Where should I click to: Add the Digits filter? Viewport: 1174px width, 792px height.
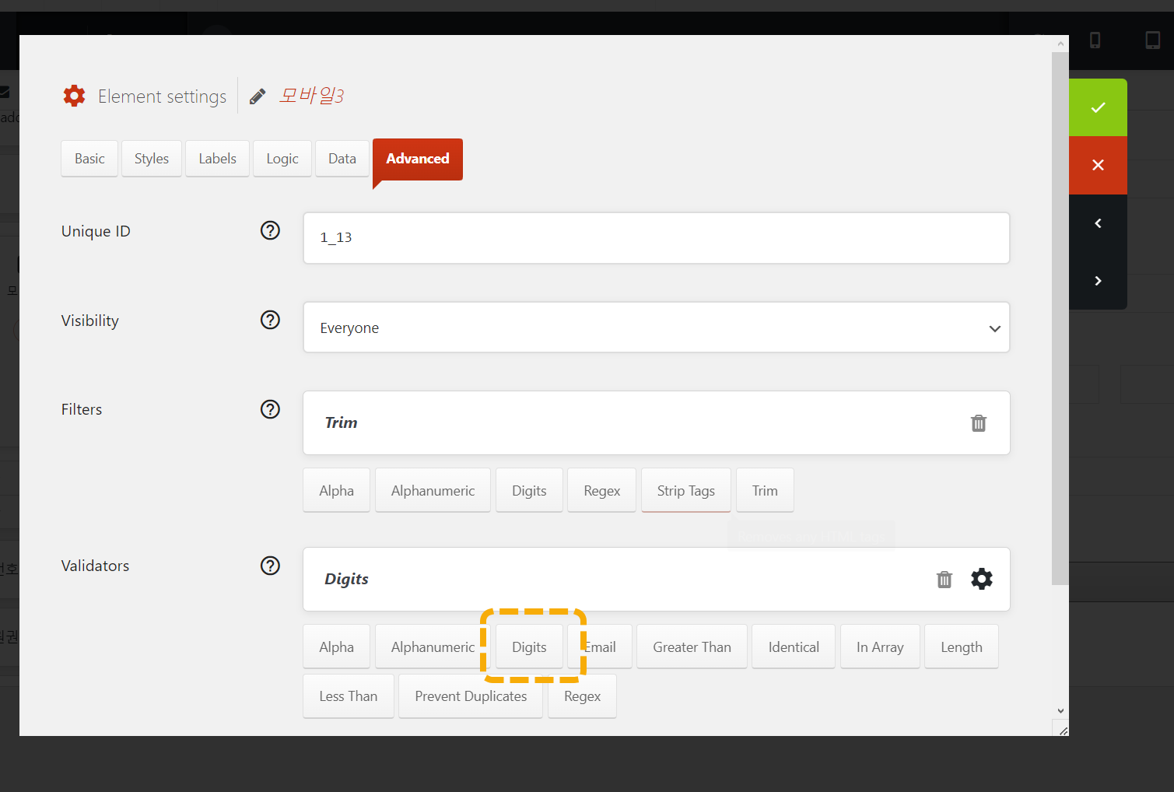[529, 491]
